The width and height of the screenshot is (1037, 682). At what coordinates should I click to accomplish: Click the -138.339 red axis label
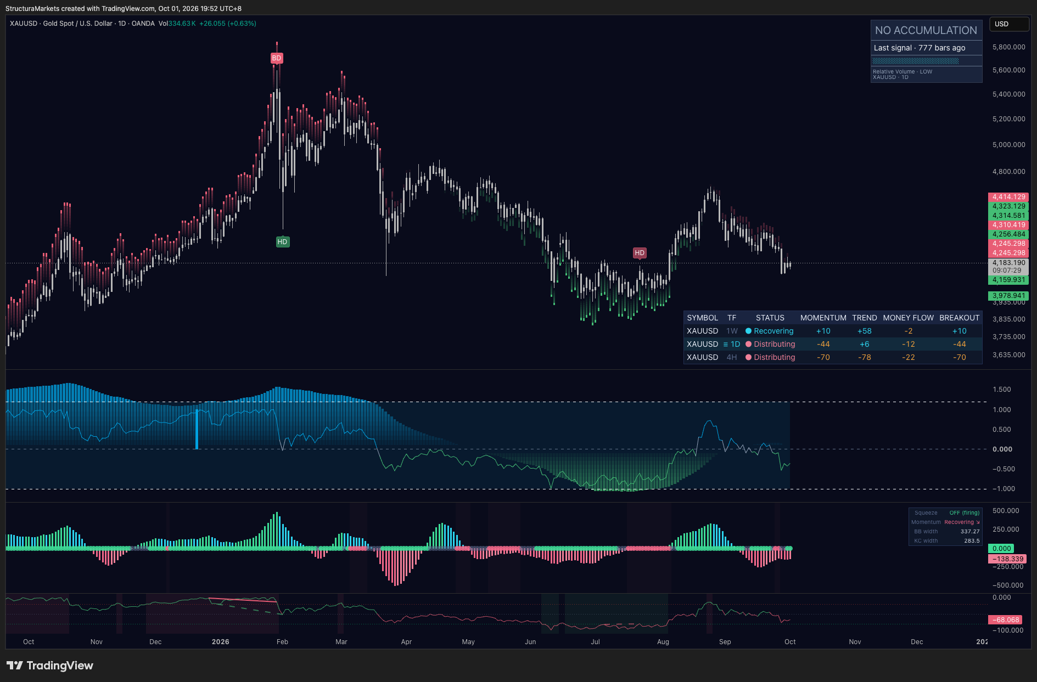(1008, 559)
